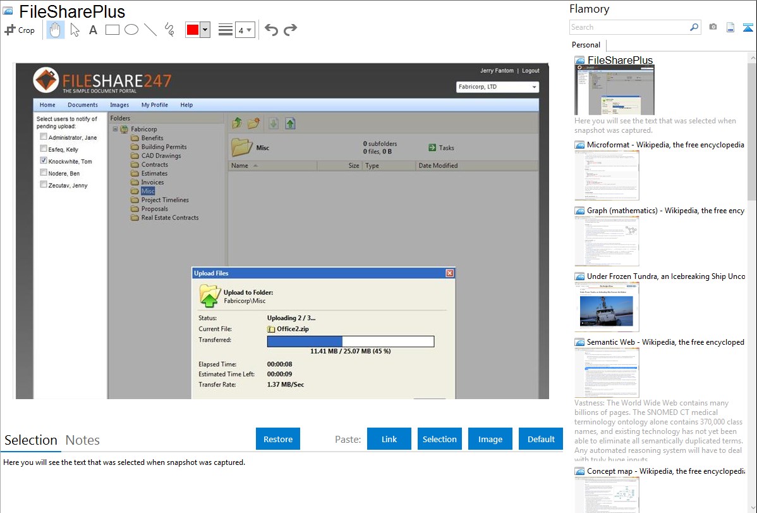Click the camera capture icon
Viewport: 757px width, 513px height.
(x=713, y=27)
